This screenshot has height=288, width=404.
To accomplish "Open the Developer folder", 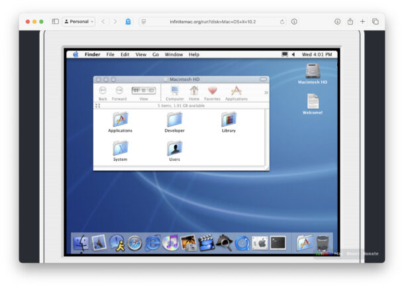I will tap(174, 120).
